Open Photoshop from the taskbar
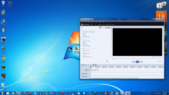 68,93
